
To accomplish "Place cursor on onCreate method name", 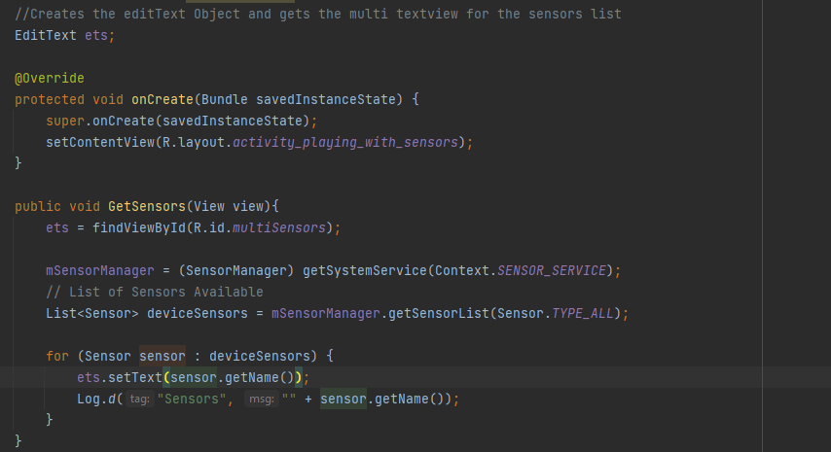I will (163, 99).
